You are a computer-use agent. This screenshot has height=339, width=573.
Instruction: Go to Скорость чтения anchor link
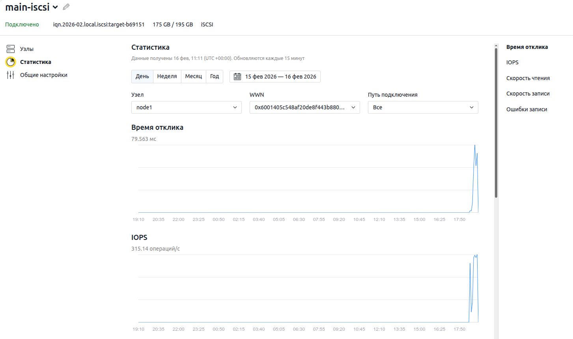click(x=528, y=78)
